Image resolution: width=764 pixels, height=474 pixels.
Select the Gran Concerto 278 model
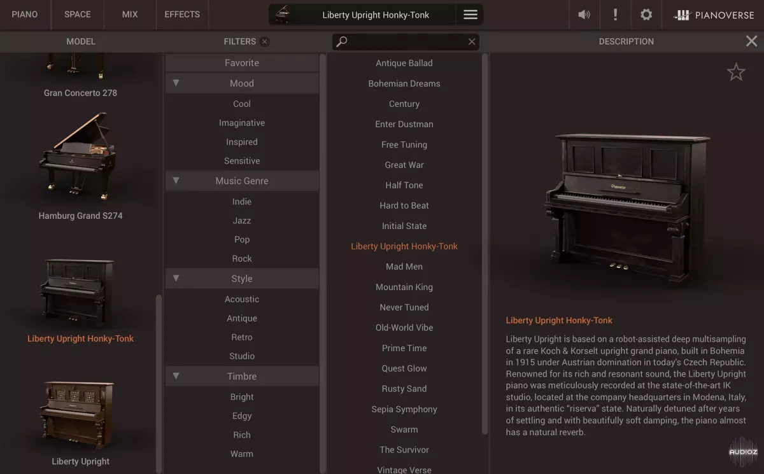[x=80, y=93]
